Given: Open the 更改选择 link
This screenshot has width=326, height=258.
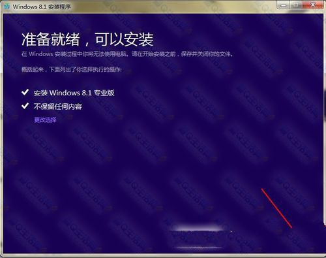Looking at the screenshot, I should pos(45,120).
